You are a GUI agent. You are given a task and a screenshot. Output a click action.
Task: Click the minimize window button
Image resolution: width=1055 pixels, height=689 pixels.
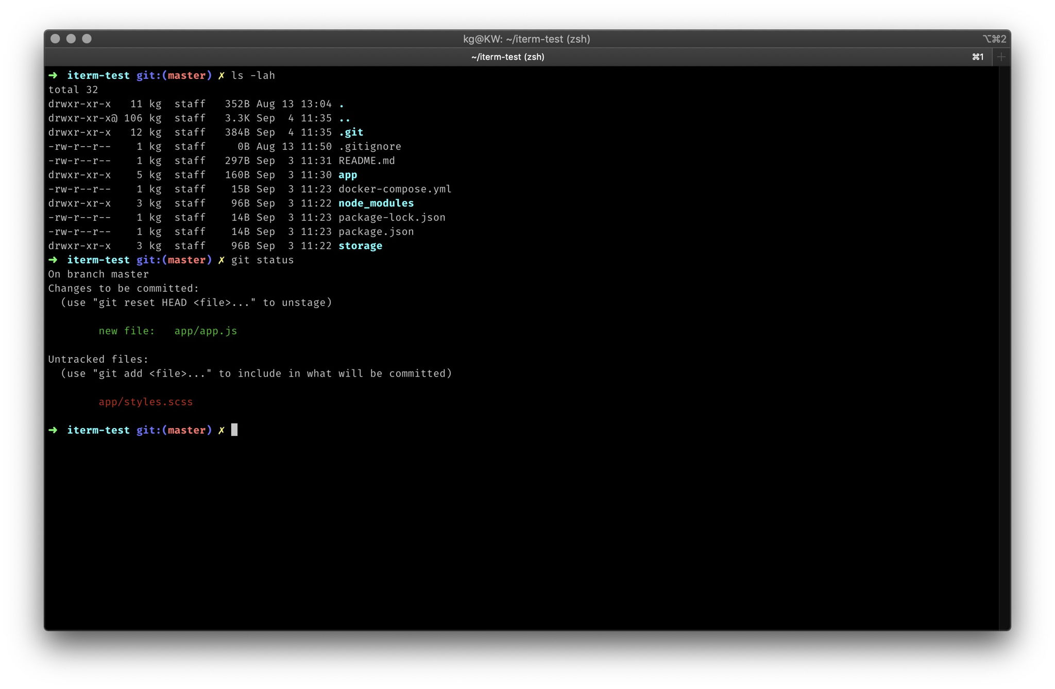pos(71,39)
